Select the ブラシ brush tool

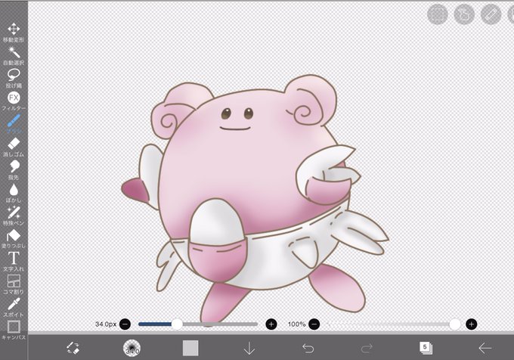(14, 124)
